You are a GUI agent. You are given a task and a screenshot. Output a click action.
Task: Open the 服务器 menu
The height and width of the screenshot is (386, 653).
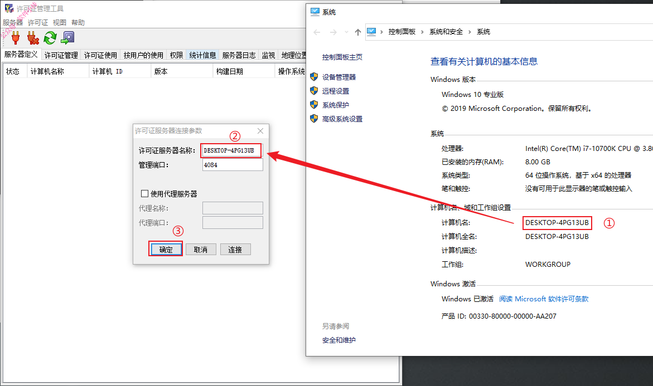12,22
